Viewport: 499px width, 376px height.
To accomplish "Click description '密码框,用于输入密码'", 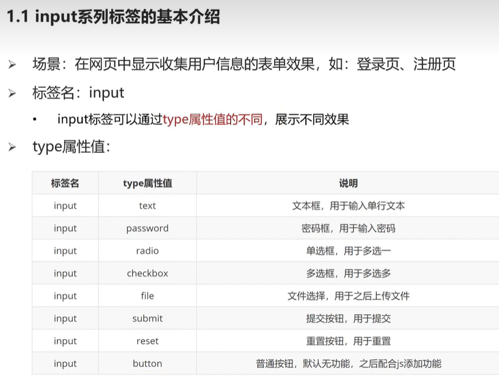I will point(349,229).
